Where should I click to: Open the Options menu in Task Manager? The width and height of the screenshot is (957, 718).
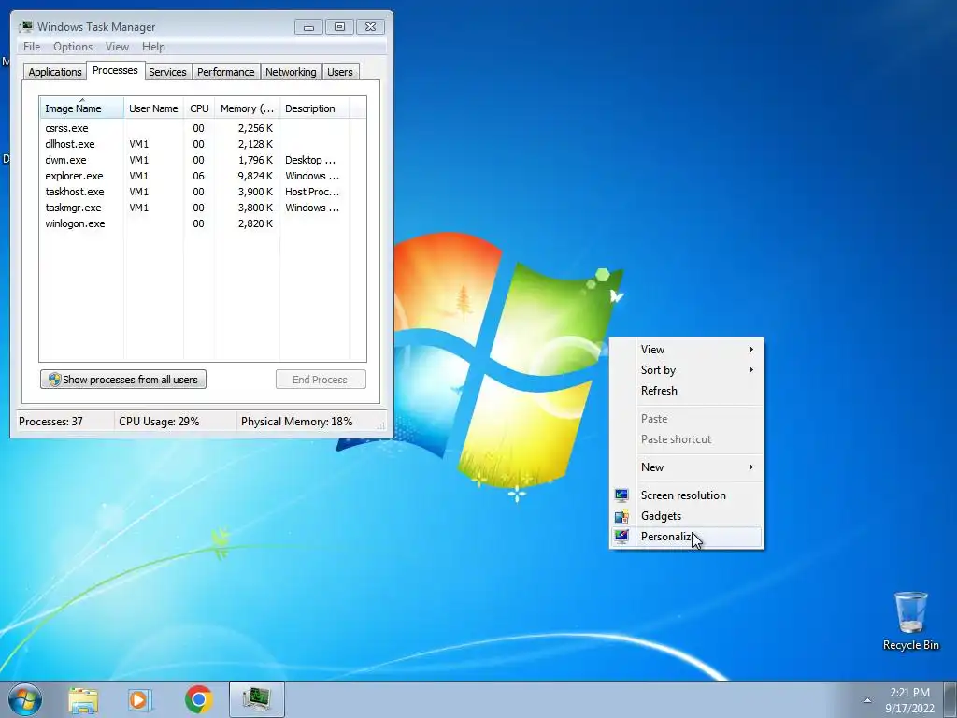tap(73, 47)
